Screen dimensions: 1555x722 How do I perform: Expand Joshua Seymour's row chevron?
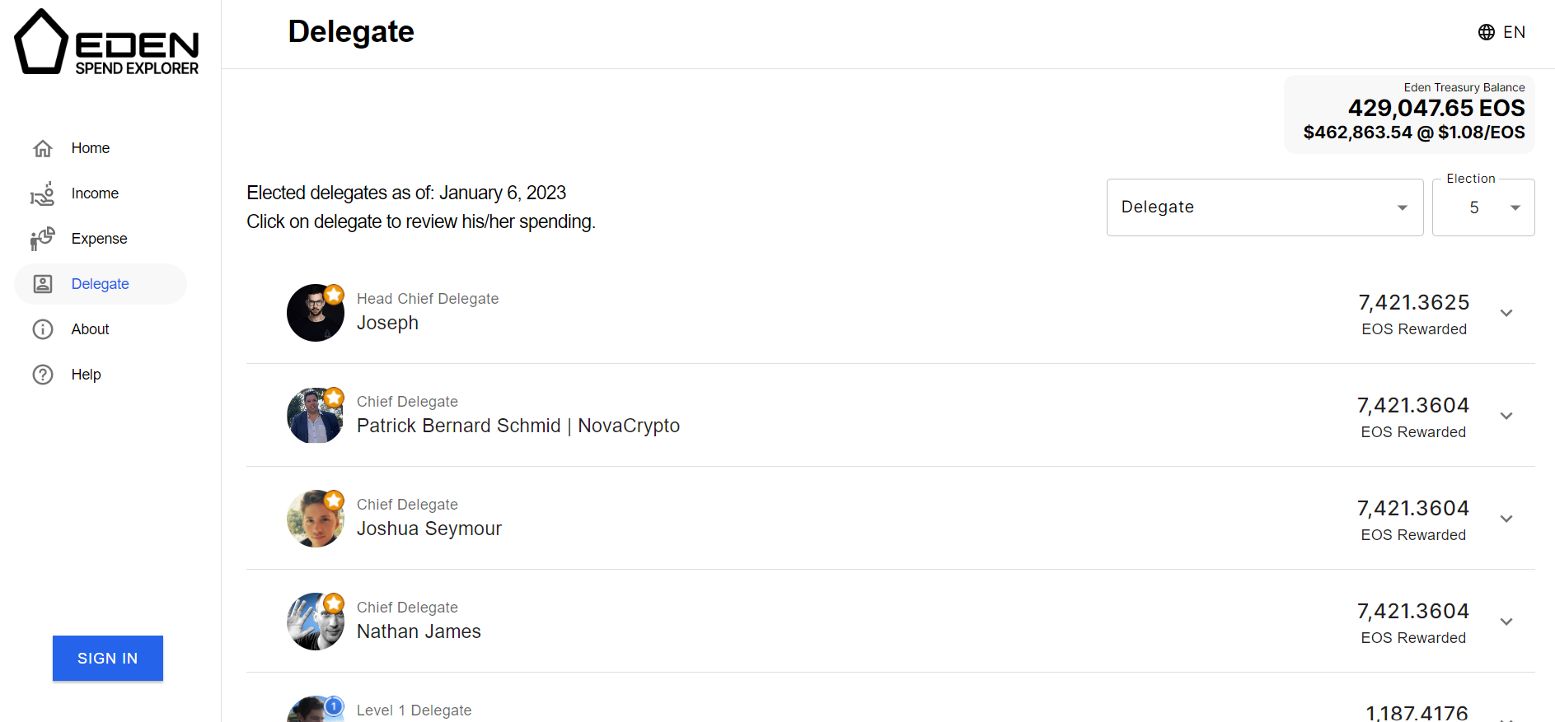tap(1506, 519)
